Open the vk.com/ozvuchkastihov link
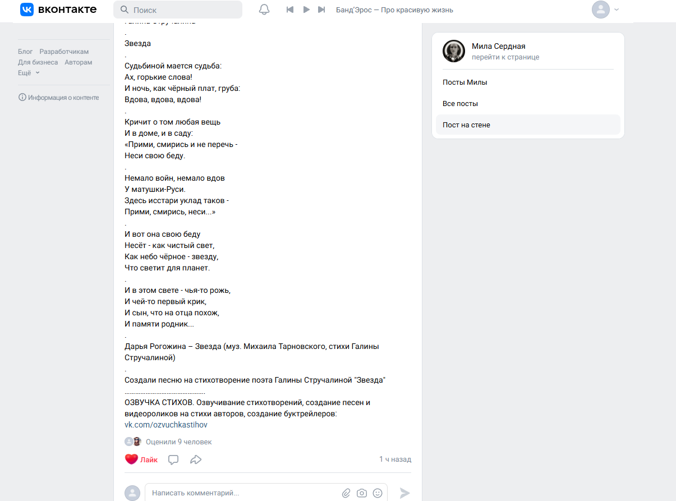 166,425
